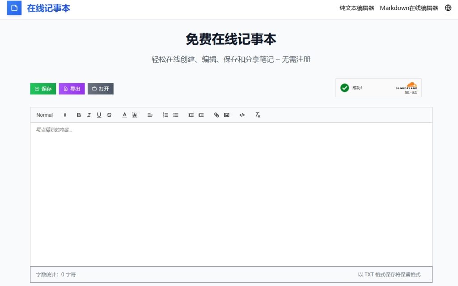Apply italic formatting
The image size is (458, 286).
[x=89, y=115]
